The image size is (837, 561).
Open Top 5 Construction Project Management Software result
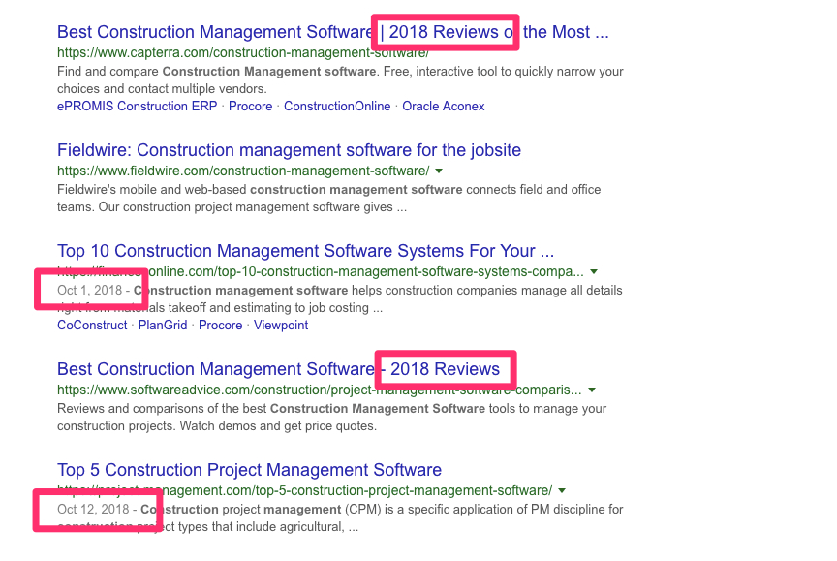(x=249, y=470)
